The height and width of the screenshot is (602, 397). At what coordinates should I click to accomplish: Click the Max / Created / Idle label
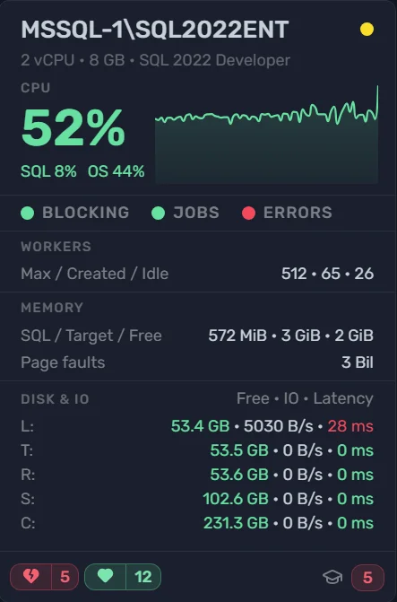95,274
